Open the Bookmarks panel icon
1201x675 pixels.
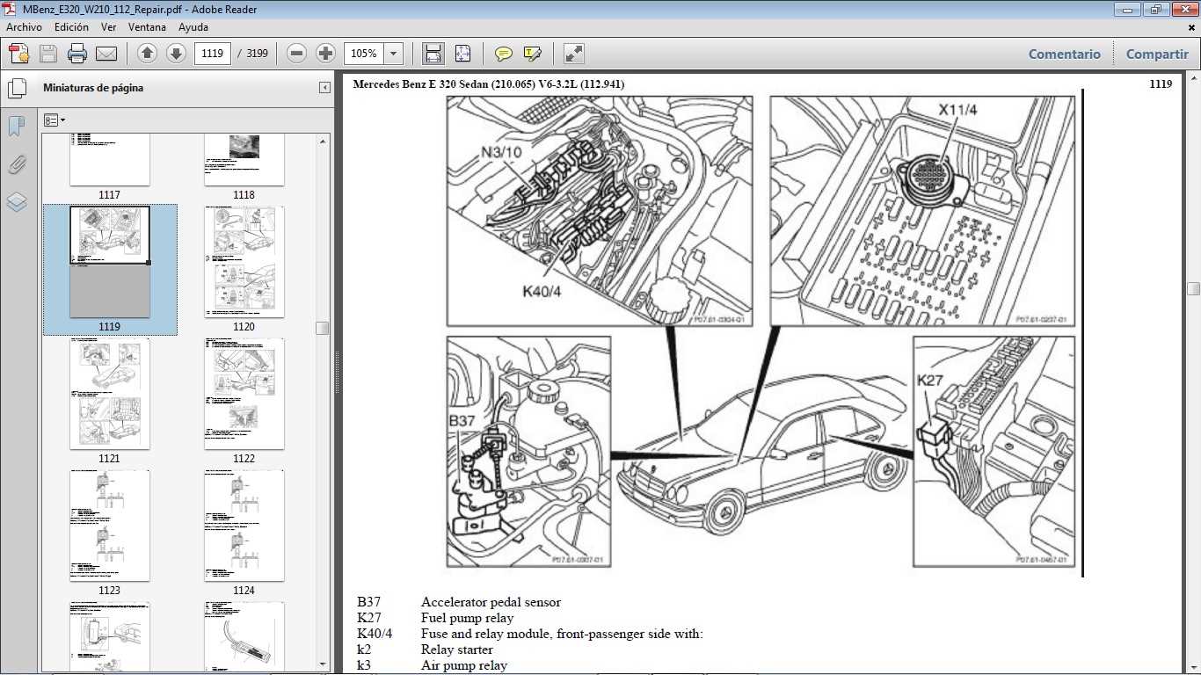pos(16,127)
